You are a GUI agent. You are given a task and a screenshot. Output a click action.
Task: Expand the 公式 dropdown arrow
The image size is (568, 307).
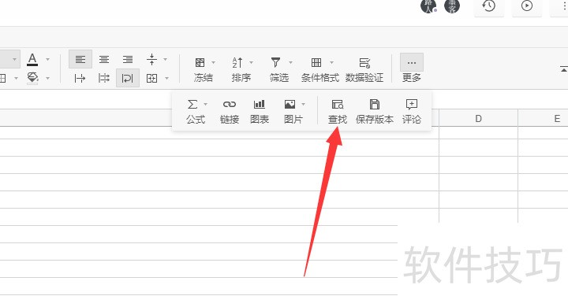(206, 105)
